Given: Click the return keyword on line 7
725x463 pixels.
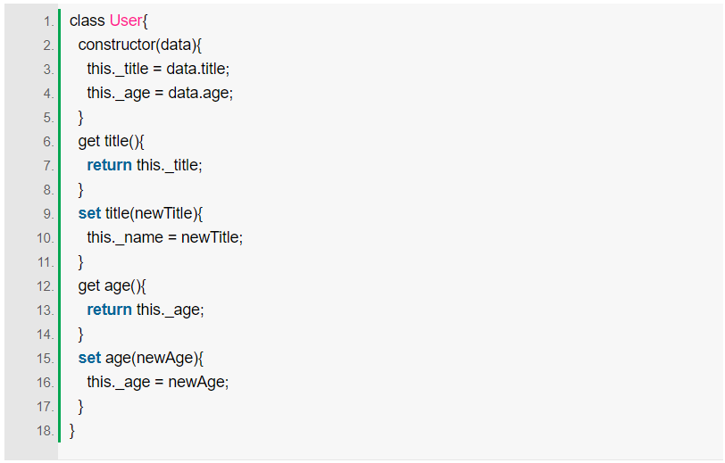Looking at the screenshot, I should (109, 165).
